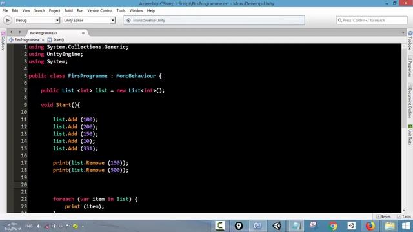413x232 pixels.
Task: Open the Tools menu
Action: point(121,10)
